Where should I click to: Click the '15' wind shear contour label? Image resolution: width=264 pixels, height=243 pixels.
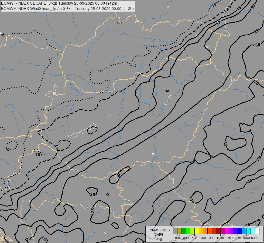click(x=239, y=8)
